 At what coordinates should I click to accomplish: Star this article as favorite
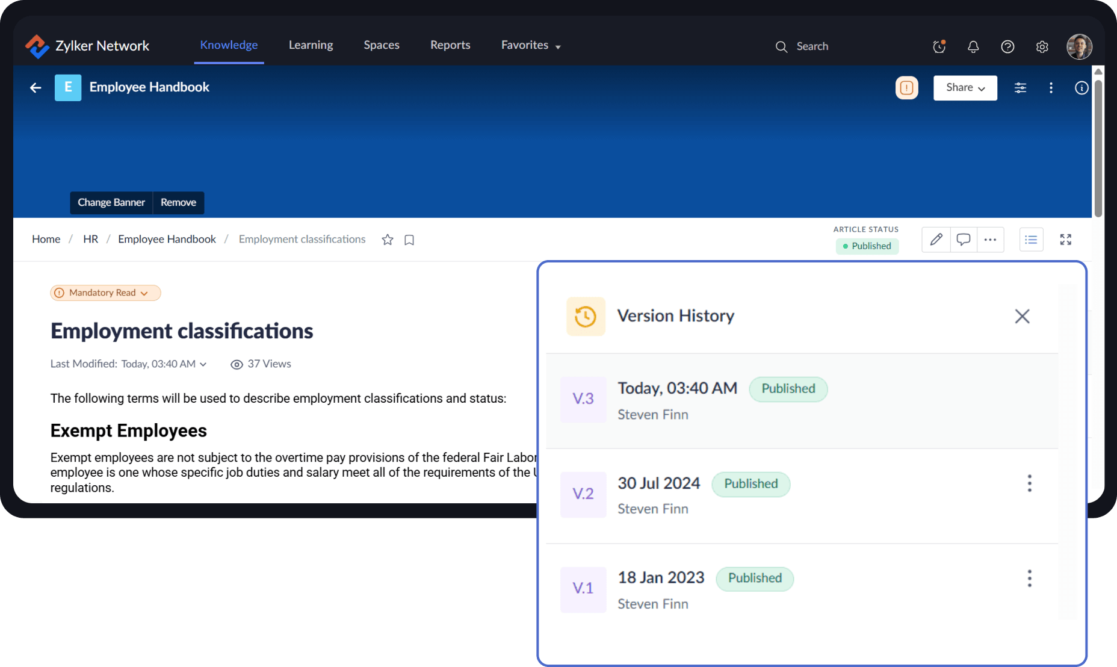[388, 240]
